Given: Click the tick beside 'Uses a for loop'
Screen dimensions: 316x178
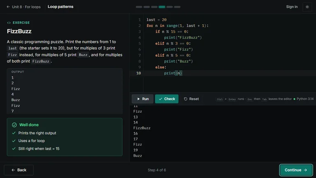Looking at the screenshot, I should [x=14, y=141].
